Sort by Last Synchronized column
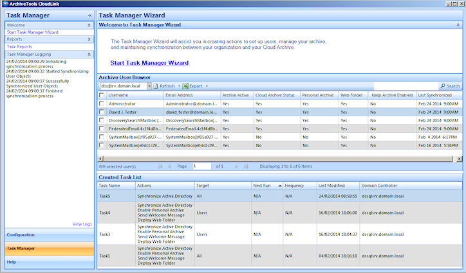The image size is (466, 273). pos(439,95)
